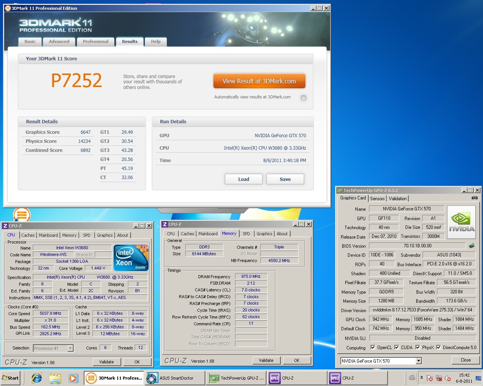Open Internet Explorer from the taskbar
The height and width of the screenshot is (386, 483).
click(37, 378)
